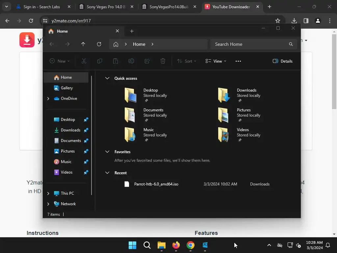The width and height of the screenshot is (337, 253).
Task: Open the See more ellipsis menu
Action: (x=238, y=61)
